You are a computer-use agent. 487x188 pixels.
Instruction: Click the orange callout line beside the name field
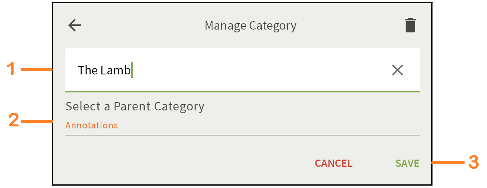37,70
